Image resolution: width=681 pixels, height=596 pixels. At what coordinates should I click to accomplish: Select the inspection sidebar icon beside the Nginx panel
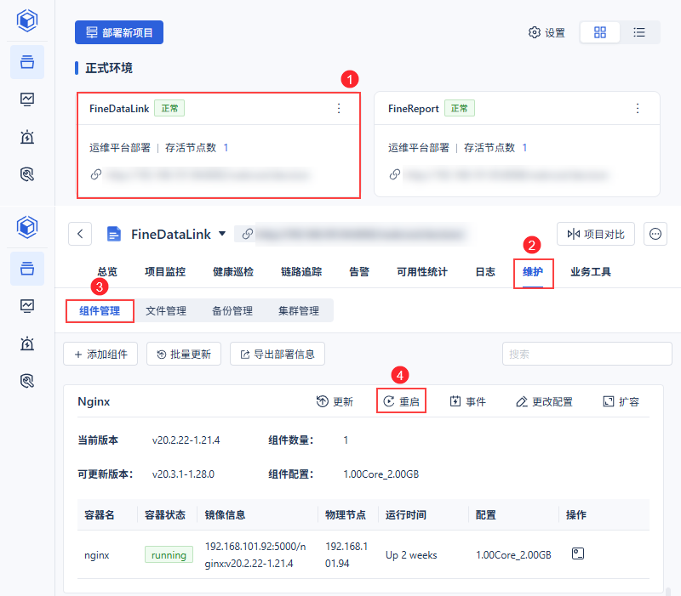coord(27,381)
